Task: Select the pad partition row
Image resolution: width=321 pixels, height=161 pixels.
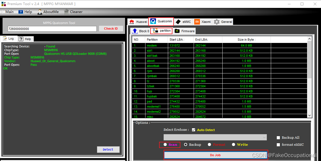Action: click(219, 101)
